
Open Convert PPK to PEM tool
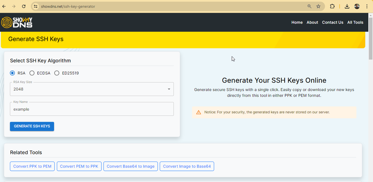(x=32, y=166)
